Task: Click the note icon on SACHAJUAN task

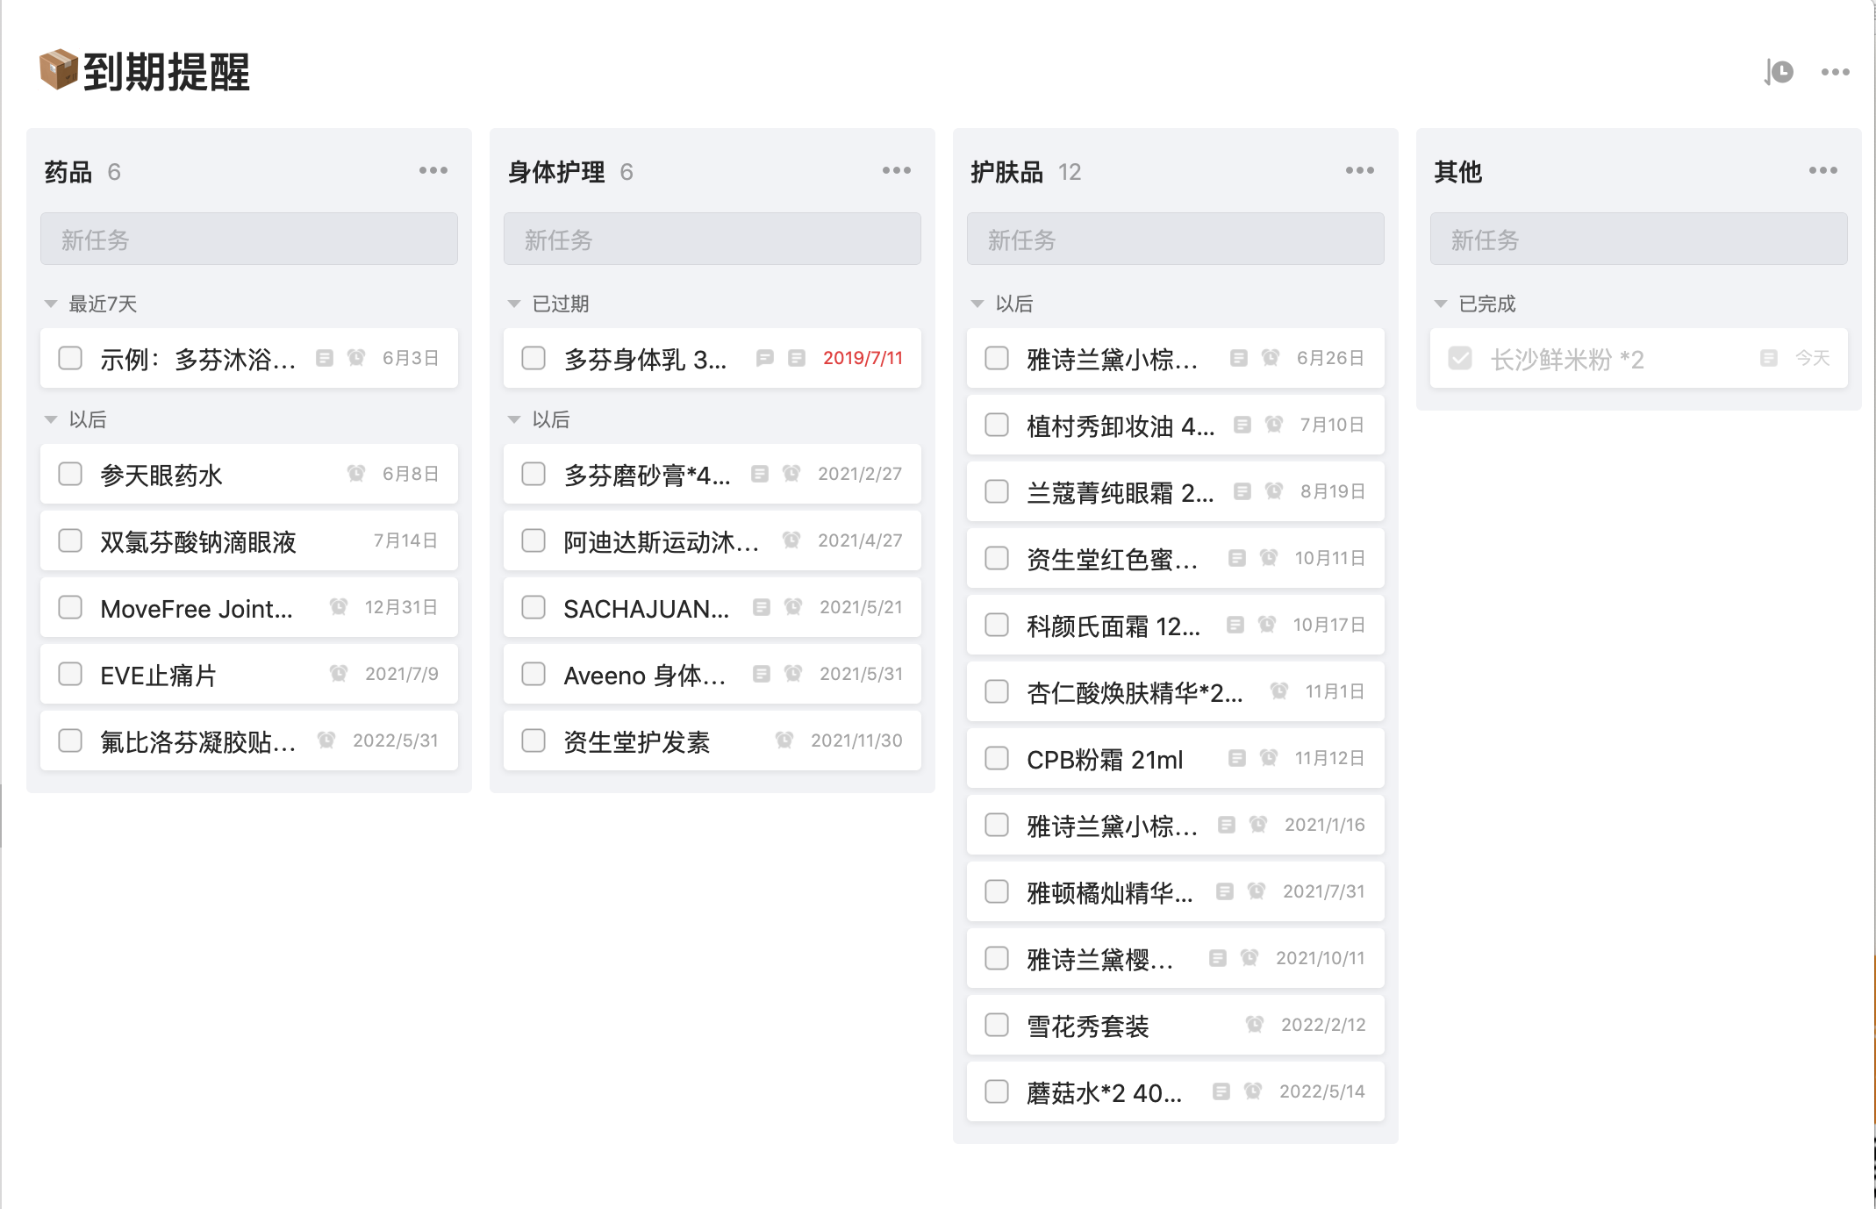Action: [x=762, y=607]
